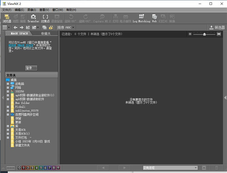Open Log Matching tool

141,19
